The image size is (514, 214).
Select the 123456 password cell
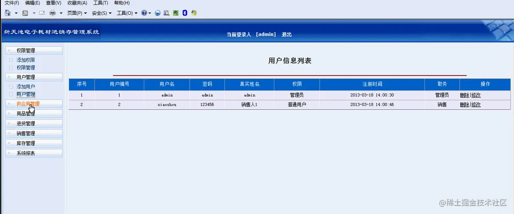click(x=207, y=105)
